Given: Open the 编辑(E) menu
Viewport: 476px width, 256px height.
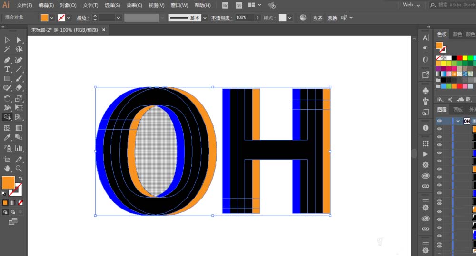Looking at the screenshot, I should click(46, 5).
